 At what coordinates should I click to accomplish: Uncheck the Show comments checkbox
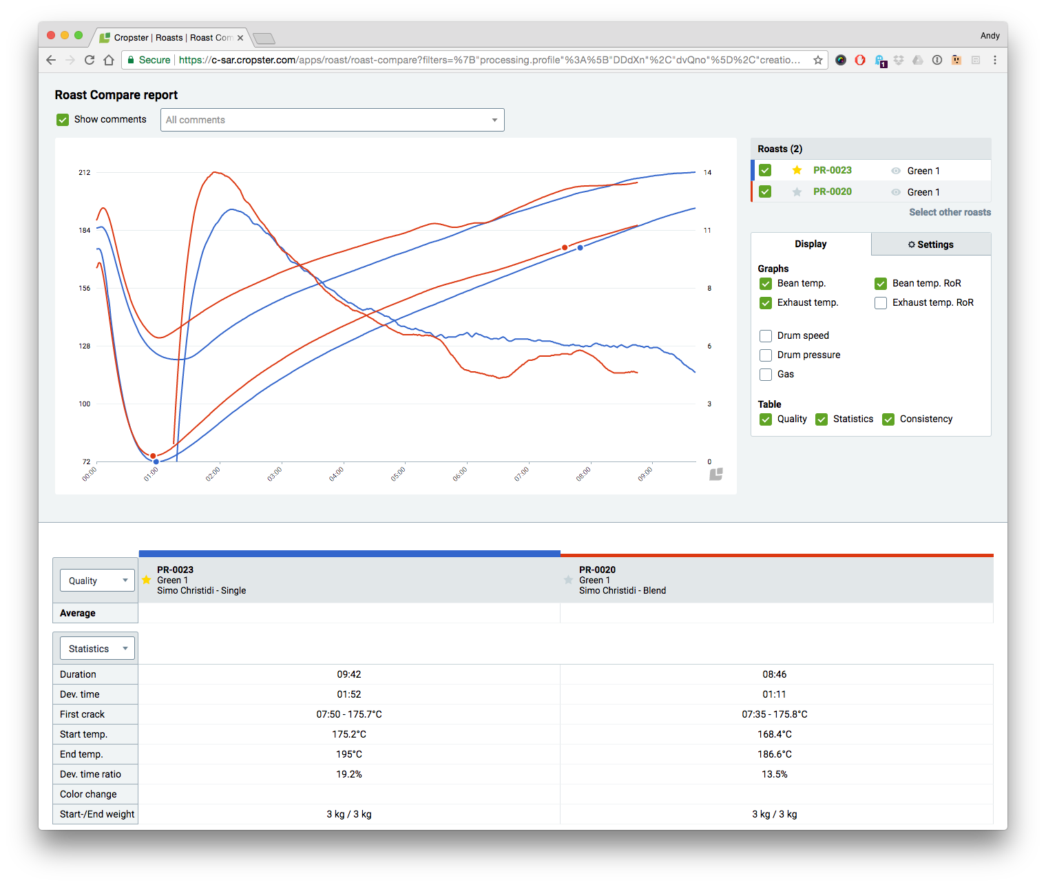[63, 120]
